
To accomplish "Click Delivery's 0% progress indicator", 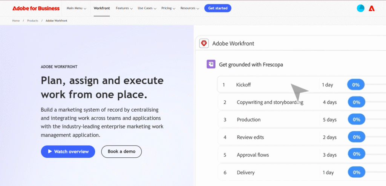I will pyautogui.click(x=357, y=172).
